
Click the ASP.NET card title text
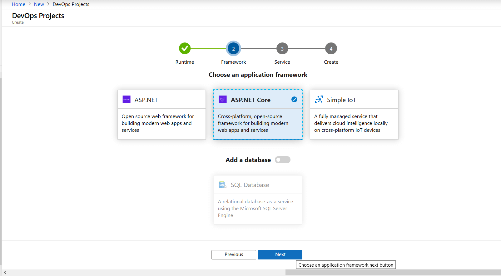pos(146,100)
